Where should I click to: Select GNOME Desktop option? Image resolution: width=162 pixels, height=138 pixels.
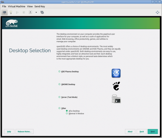pyautogui.click(x=67, y=84)
